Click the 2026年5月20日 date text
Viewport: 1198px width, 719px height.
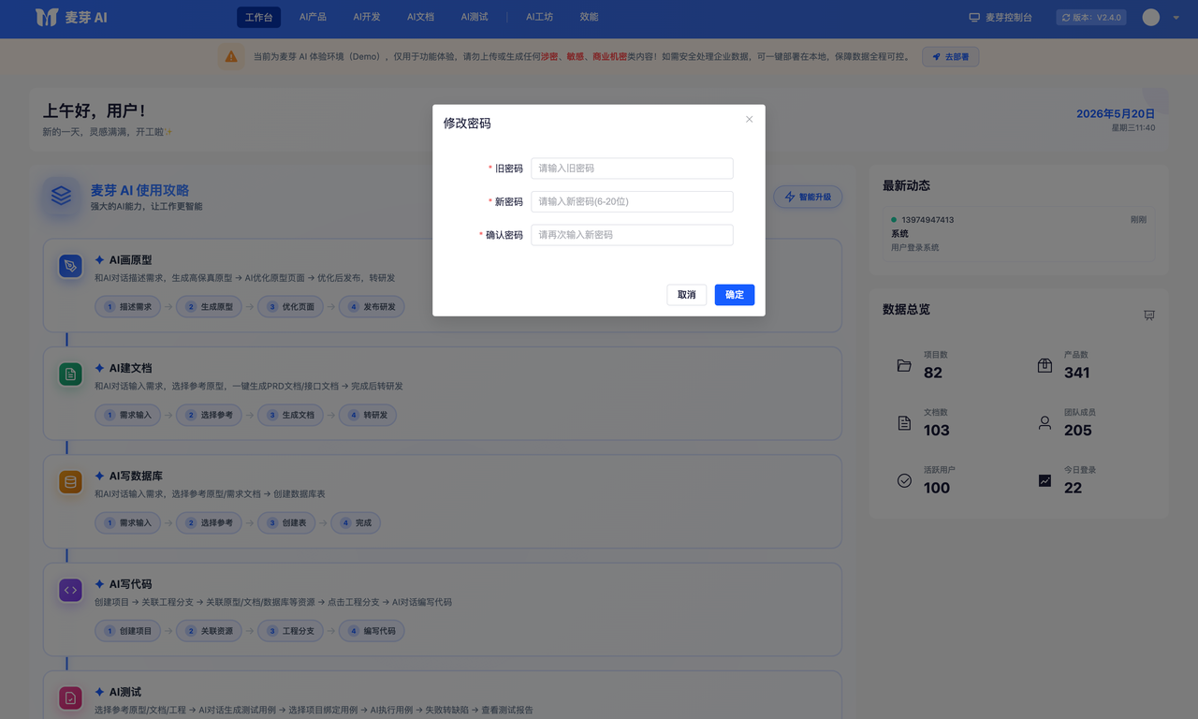1116,113
